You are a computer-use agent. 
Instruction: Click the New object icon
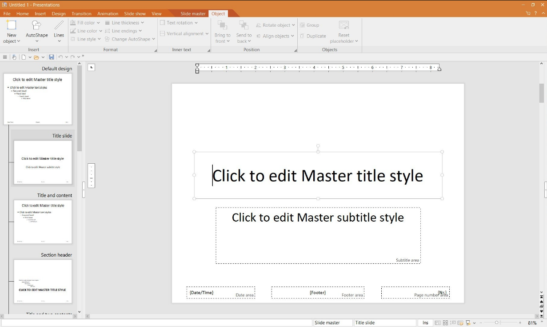pyautogui.click(x=12, y=25)
